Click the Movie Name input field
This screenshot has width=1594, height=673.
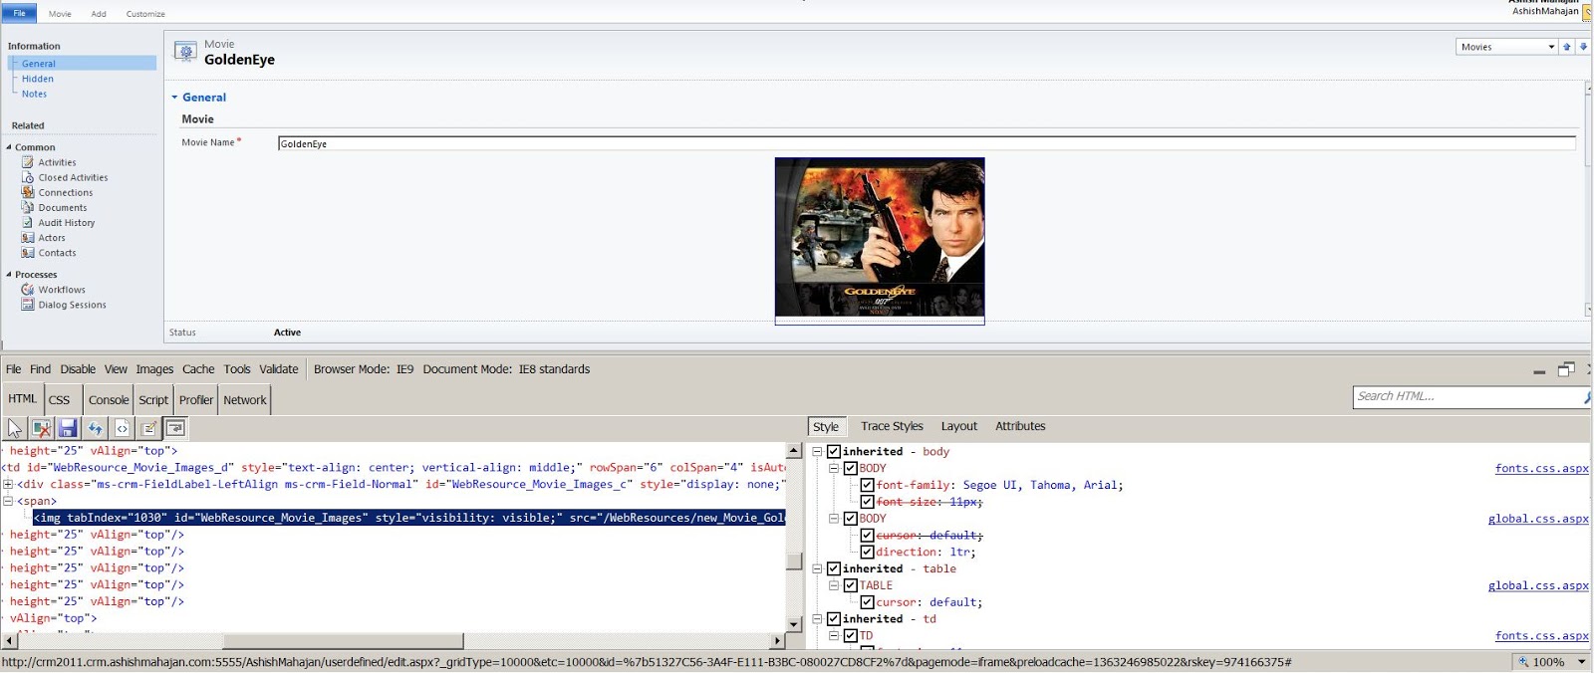coord(927,143)
